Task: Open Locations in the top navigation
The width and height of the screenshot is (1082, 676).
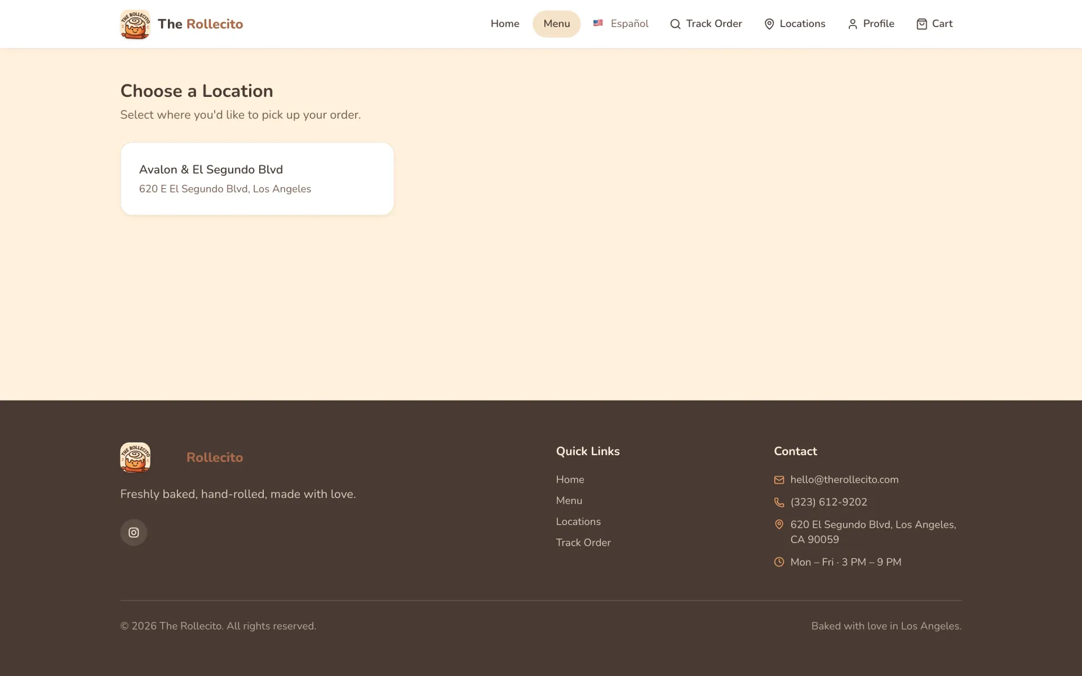Action: [795, 24]
